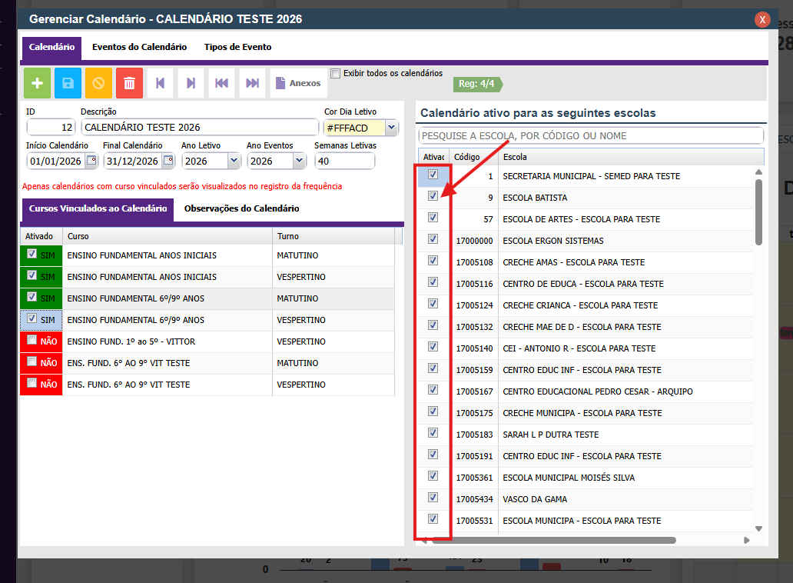Click the red trash delete icon
The height and width of the screenshot is (583, 793).
click(129, 83)
